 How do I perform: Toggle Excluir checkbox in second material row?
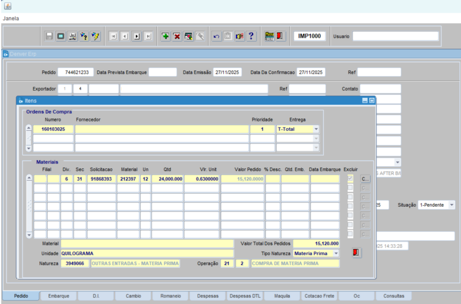coord(350,188)
